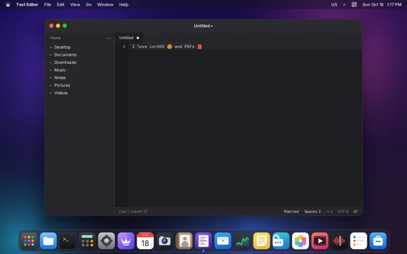This screenshot has height=254, width=407.
Task: Expand the Desktop folder arrow
Action: point(51,47)
